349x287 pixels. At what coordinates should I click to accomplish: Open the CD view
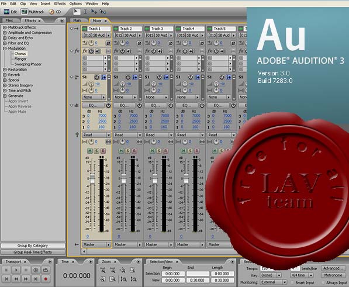tap(55, 12)
